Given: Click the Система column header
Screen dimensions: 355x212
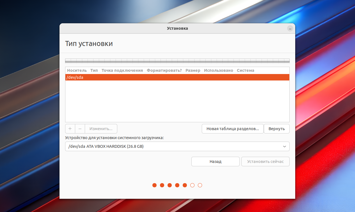Looking at the screenshot, I should 245,70.
